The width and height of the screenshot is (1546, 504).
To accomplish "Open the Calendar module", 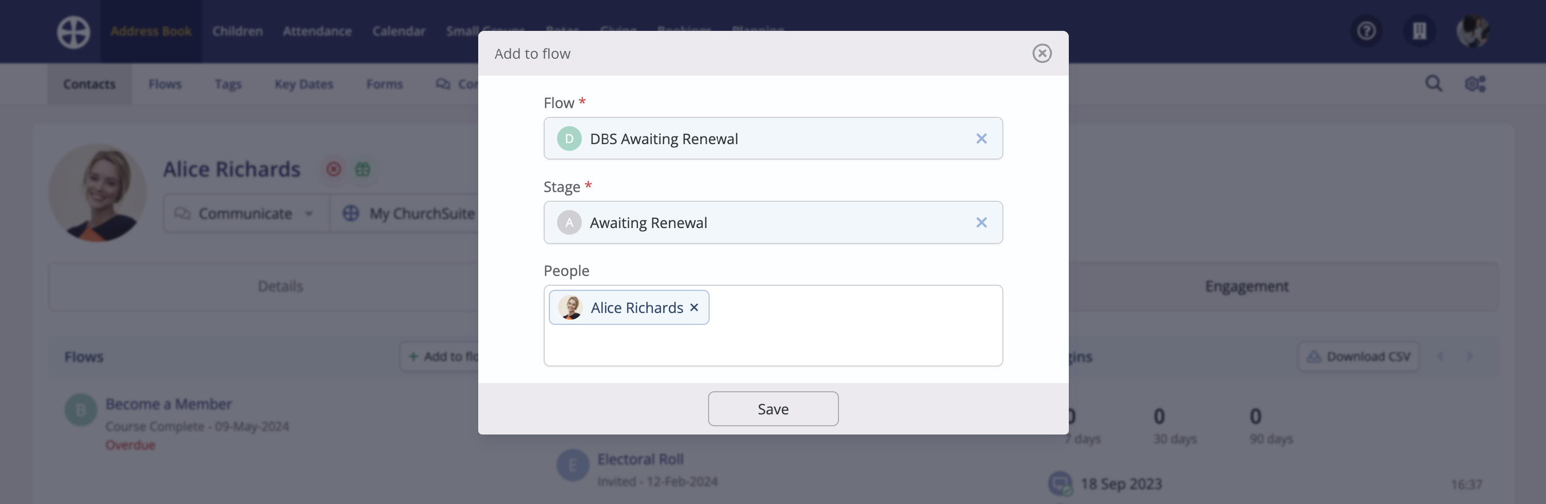I will (398, 31).
